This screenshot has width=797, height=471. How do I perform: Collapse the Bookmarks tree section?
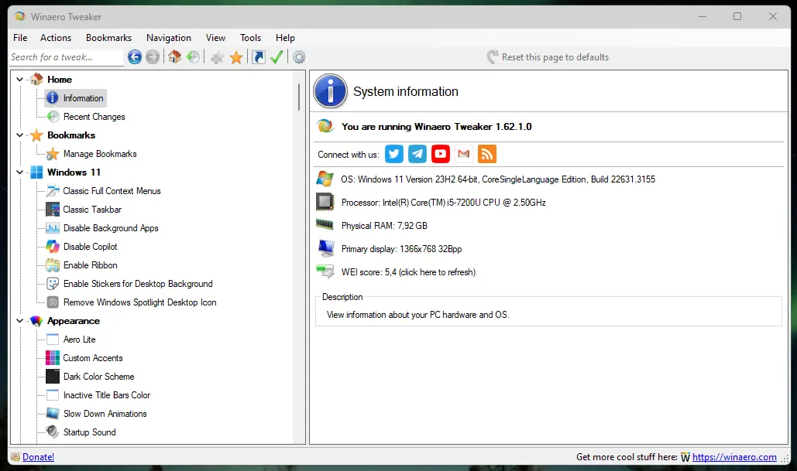click(x=20, y=135)
